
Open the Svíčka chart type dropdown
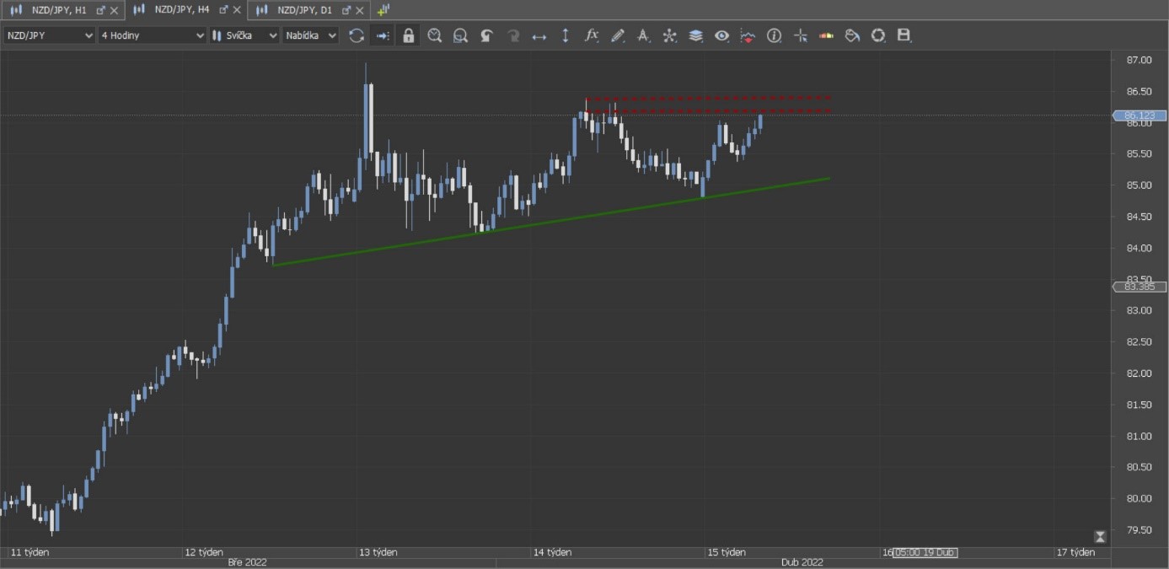[244, 35]
